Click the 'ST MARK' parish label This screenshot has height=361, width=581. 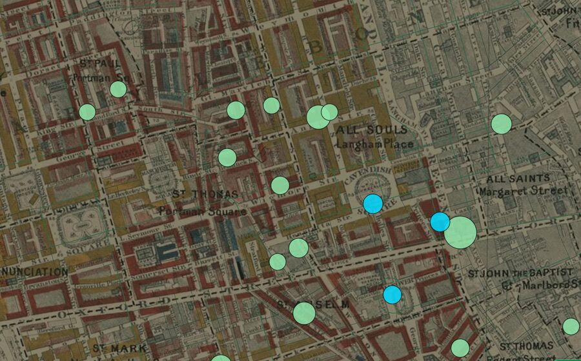tap(119, 348)
